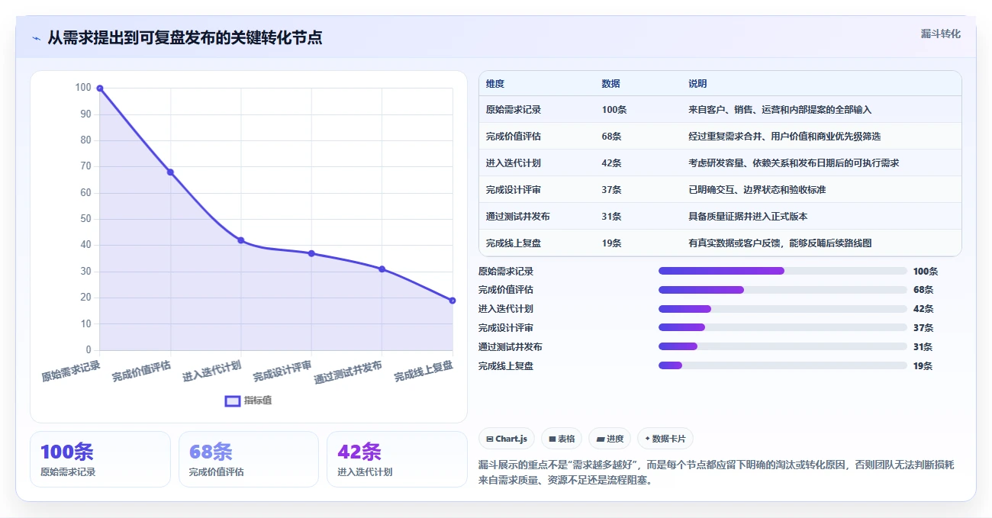The height and width of the screenshot is (518, 992).
Task: Select the chart data point at 100
Action: pyautogui.click(x=100, y=88)
